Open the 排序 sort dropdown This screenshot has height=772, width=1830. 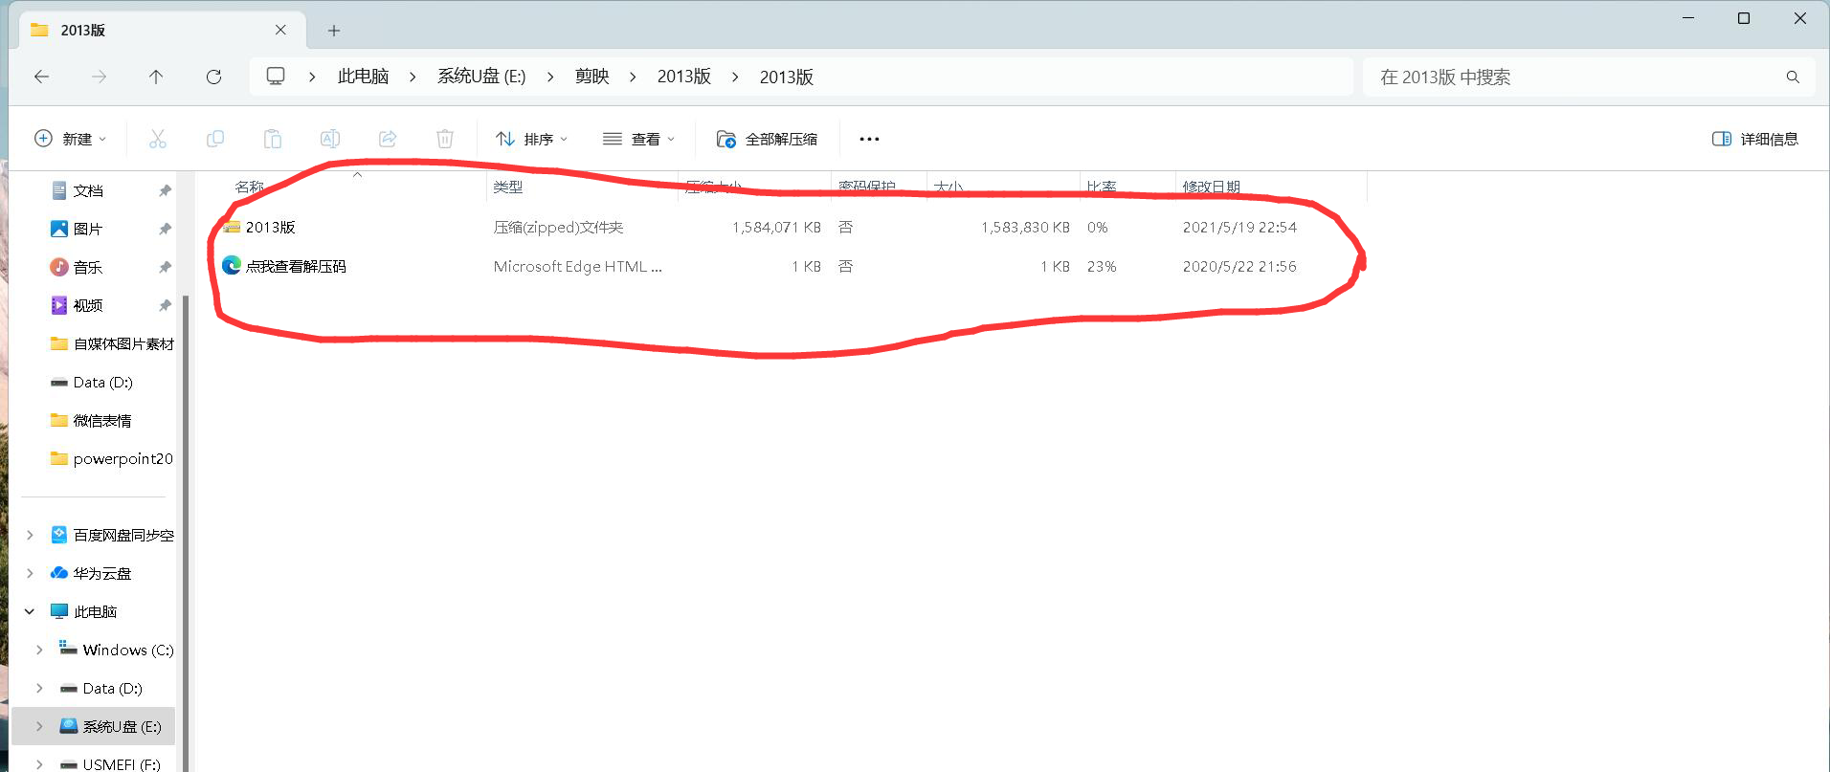tap(531, 139)
